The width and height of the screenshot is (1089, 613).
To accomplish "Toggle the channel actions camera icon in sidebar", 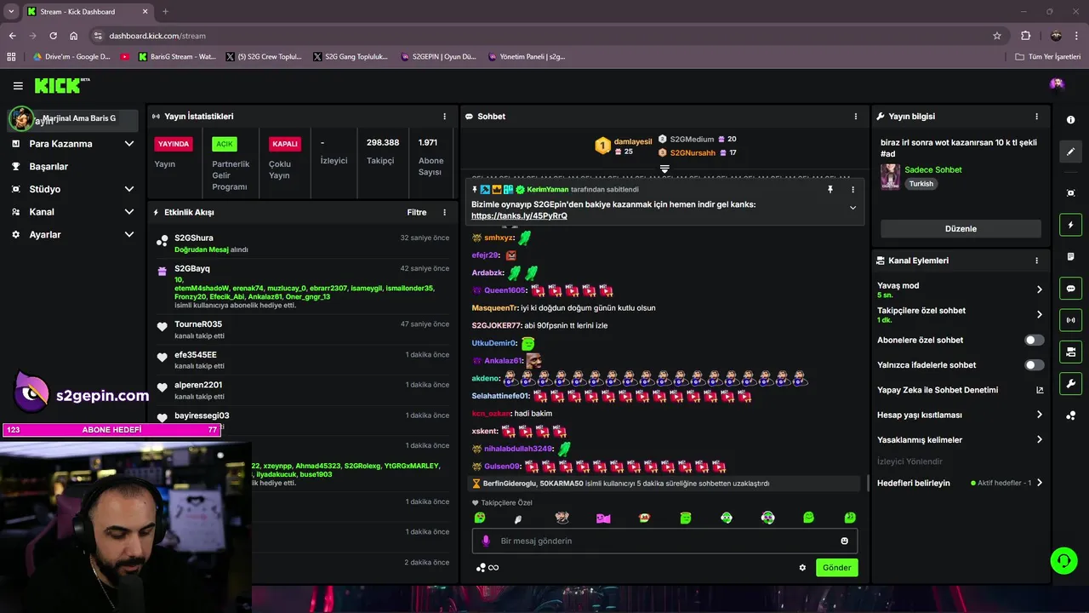I will click(1071, 352).
